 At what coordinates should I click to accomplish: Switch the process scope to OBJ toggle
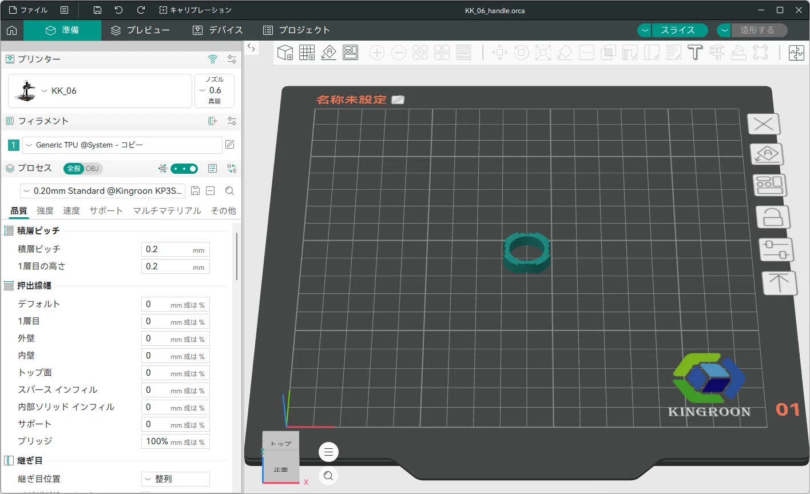(92, 169)
